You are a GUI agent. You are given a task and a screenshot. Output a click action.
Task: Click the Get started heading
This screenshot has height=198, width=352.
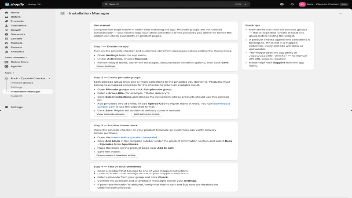102,26
